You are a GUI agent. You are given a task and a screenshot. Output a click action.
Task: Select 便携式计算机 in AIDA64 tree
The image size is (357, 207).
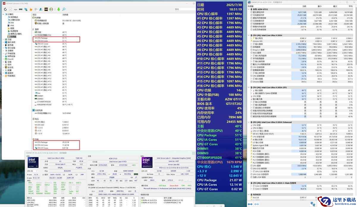(15, 34)
